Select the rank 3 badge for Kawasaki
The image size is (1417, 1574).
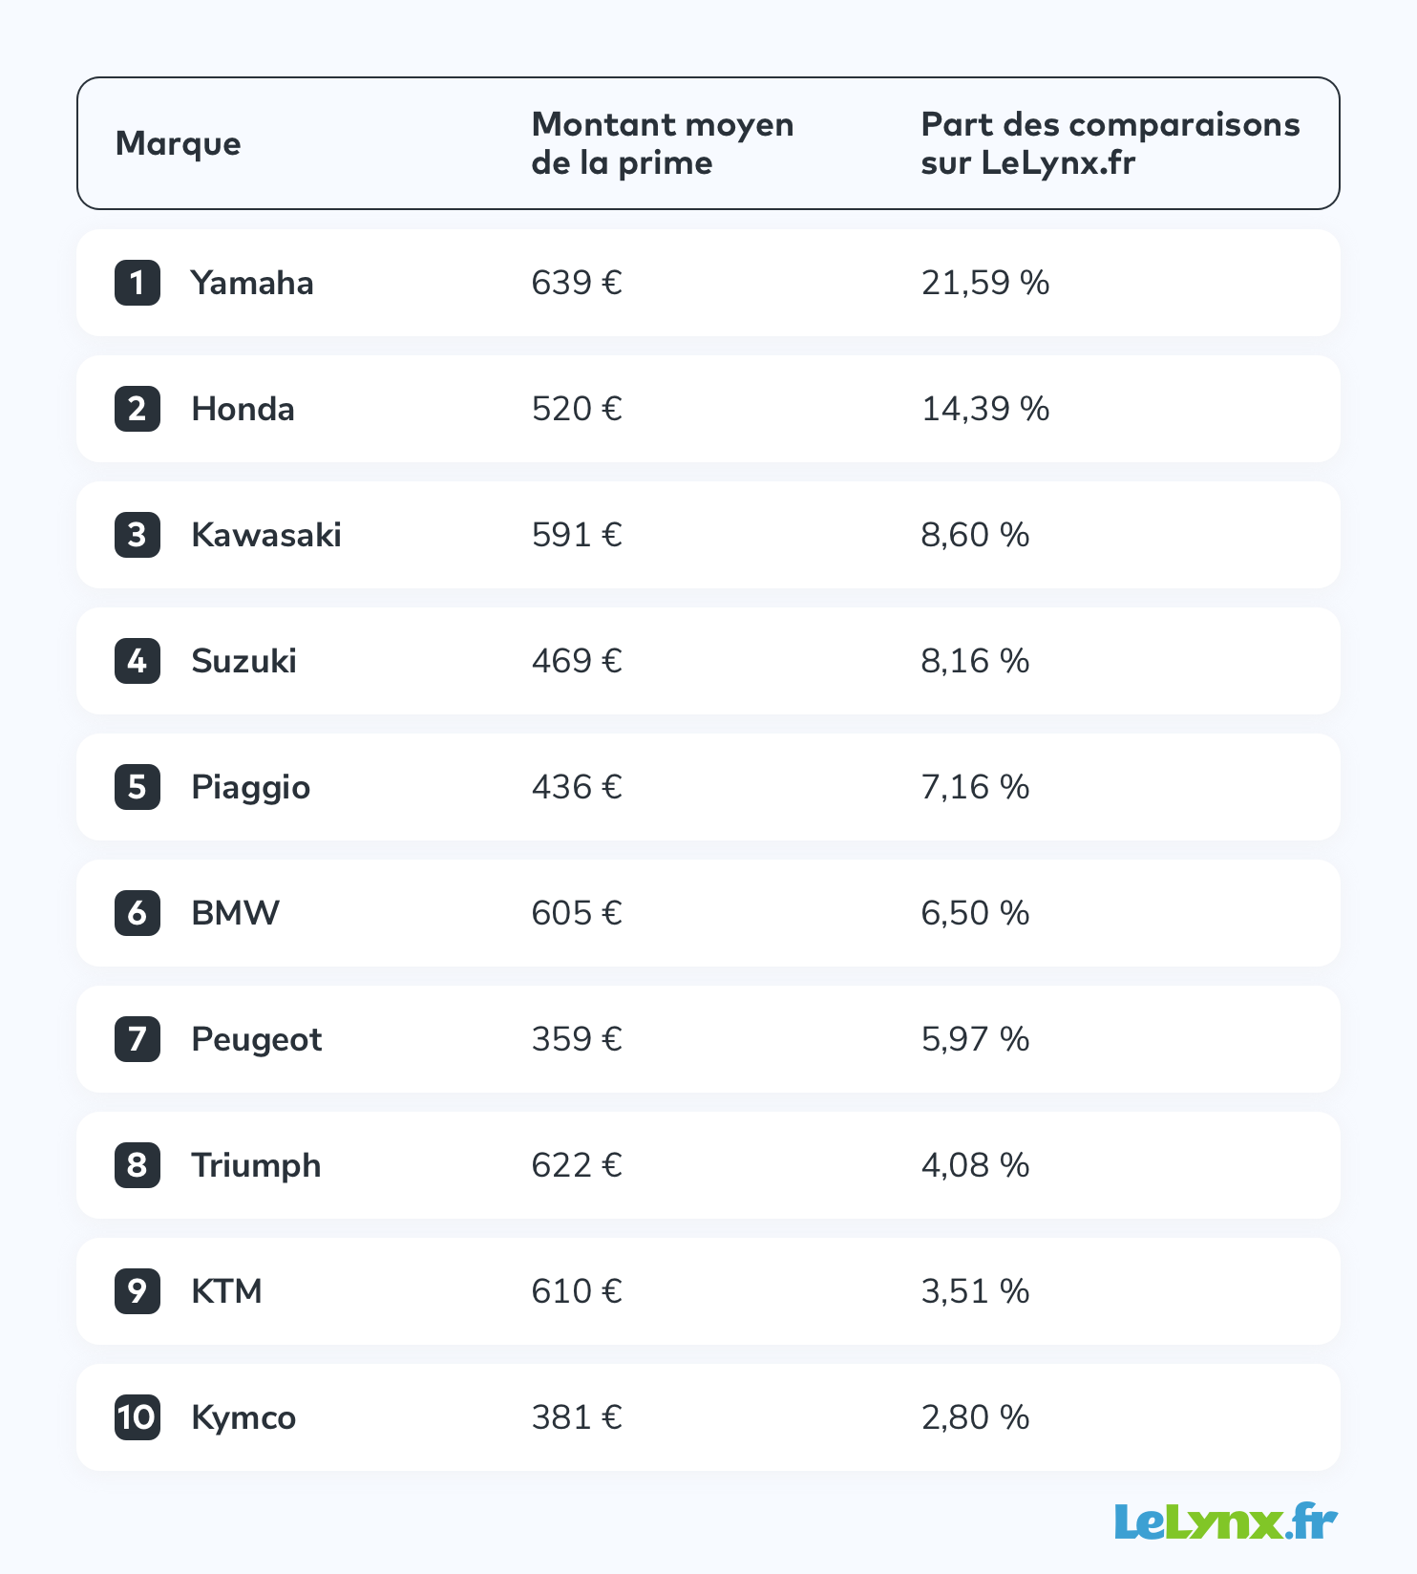click(137, 535)
